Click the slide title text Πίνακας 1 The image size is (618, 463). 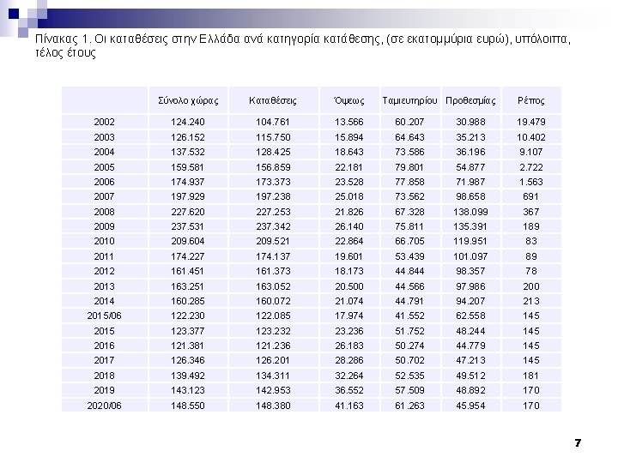click(63, 39)
